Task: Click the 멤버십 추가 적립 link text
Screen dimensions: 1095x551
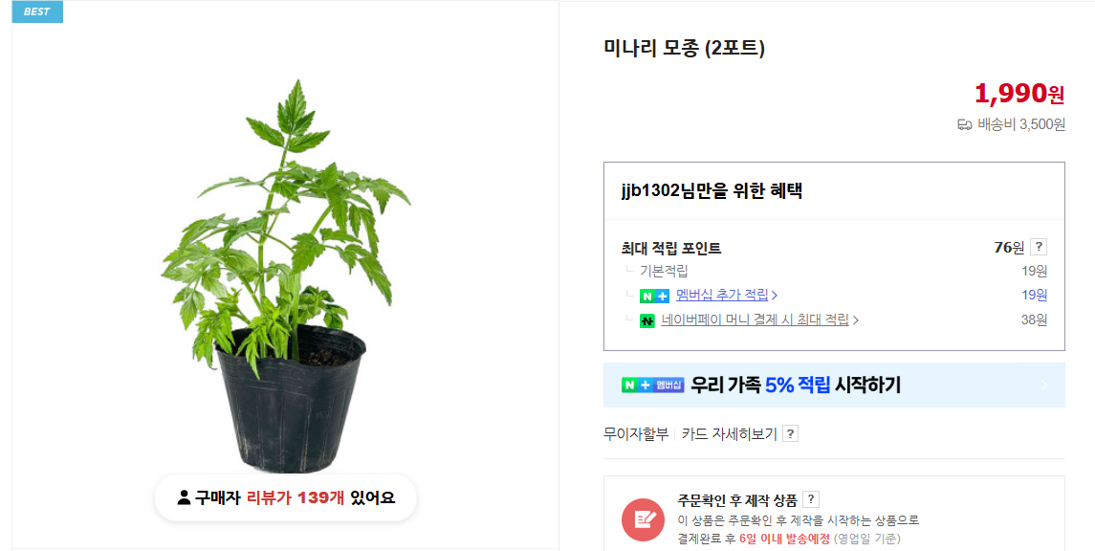Action: tap(723, 296)
